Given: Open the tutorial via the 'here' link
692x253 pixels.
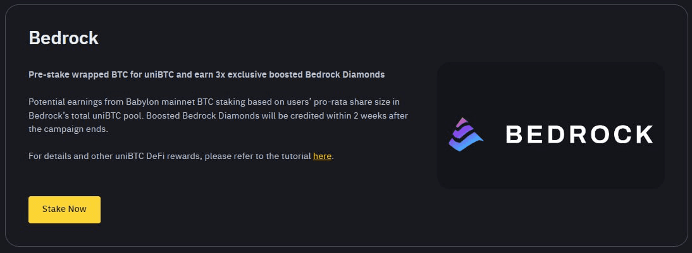Looking at the screenshot, I should click(x=322, y=156).
